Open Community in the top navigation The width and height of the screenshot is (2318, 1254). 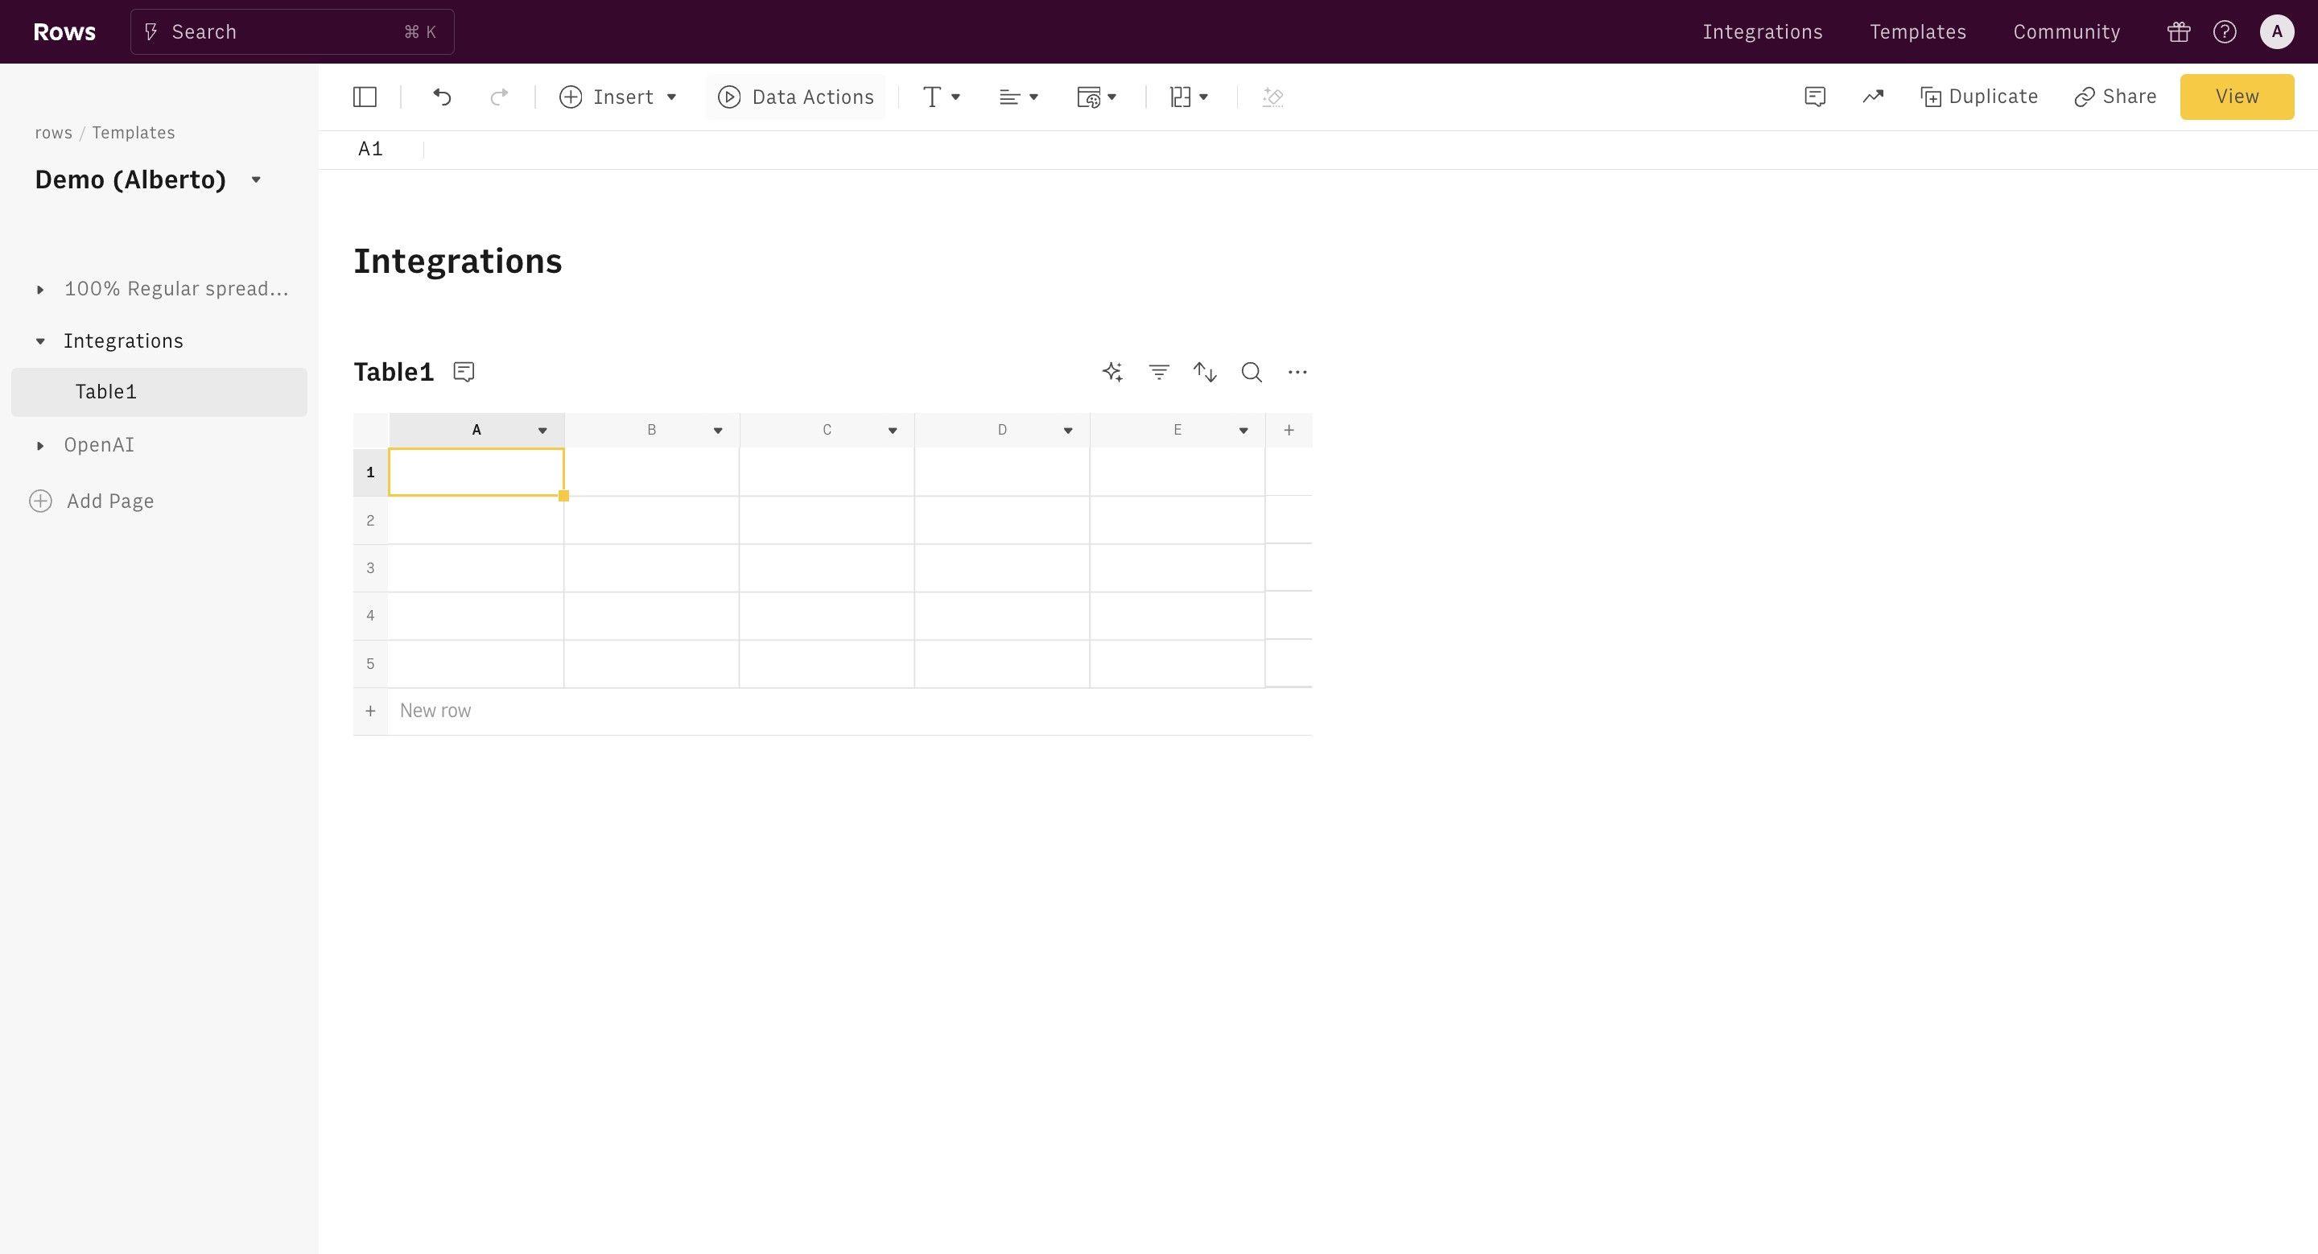pos(2066,32)
